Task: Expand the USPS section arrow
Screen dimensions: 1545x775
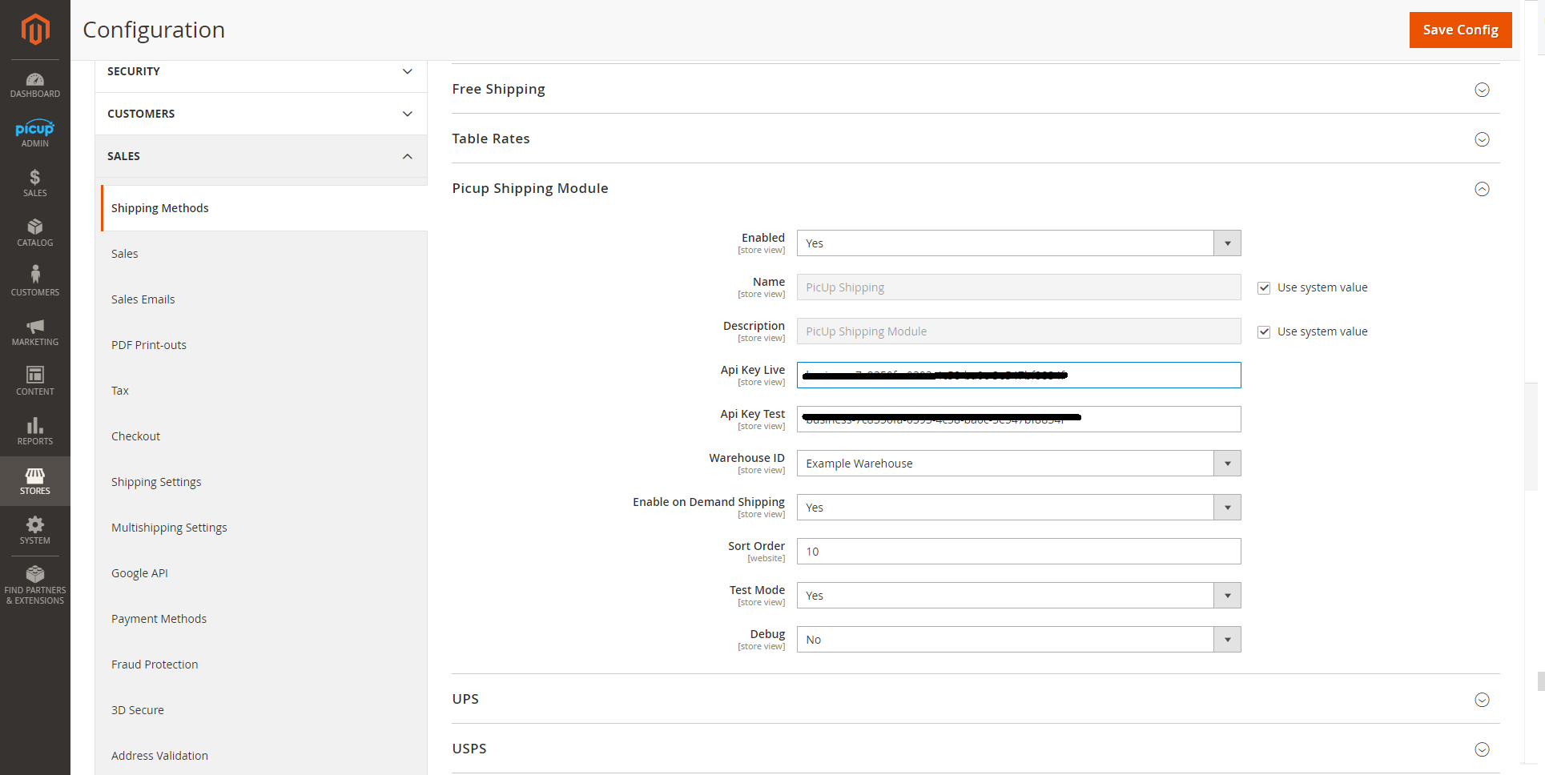Action: pos(1482,749)
